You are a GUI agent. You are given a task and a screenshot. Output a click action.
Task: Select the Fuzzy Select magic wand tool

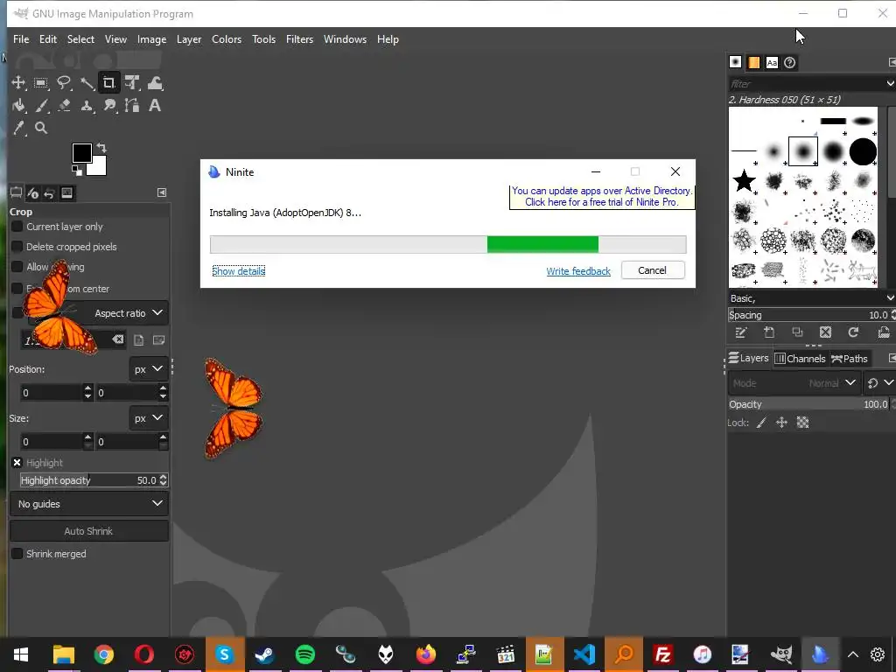pyautogui.click(x=87, y=83)
